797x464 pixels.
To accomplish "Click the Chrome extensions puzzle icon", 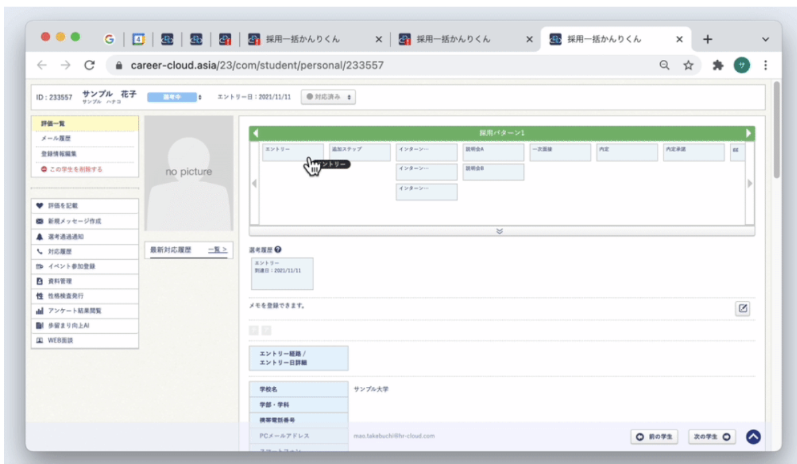I will pyautogui.click(x=717, y=65).
